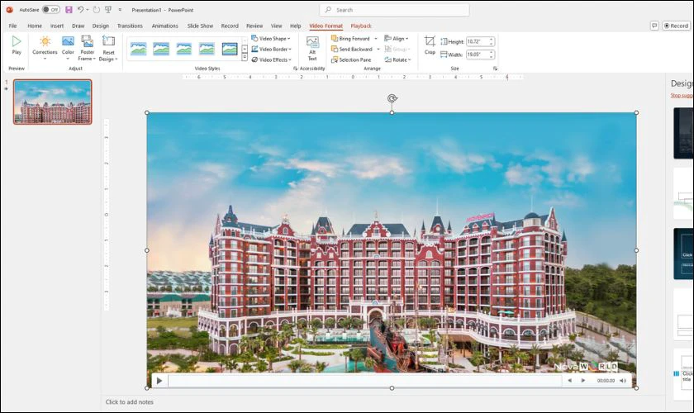Switch to the View tab

276,26
